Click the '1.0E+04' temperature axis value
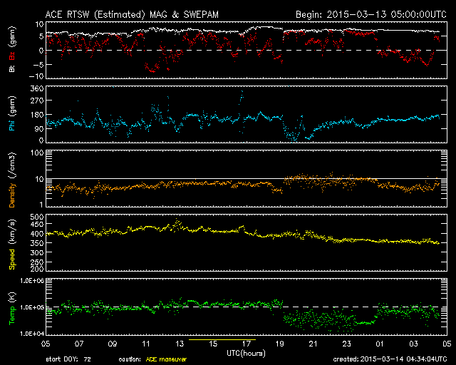456x365 pixels. pos(32,334)
